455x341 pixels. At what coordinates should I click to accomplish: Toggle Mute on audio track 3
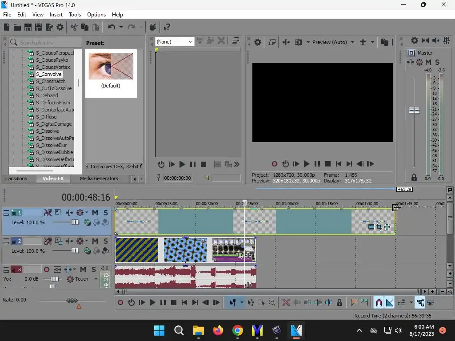(x=83, y=270)
